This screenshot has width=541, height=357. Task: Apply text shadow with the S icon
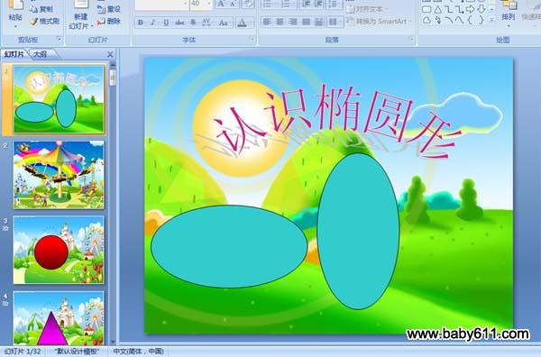tap(193, 23)
